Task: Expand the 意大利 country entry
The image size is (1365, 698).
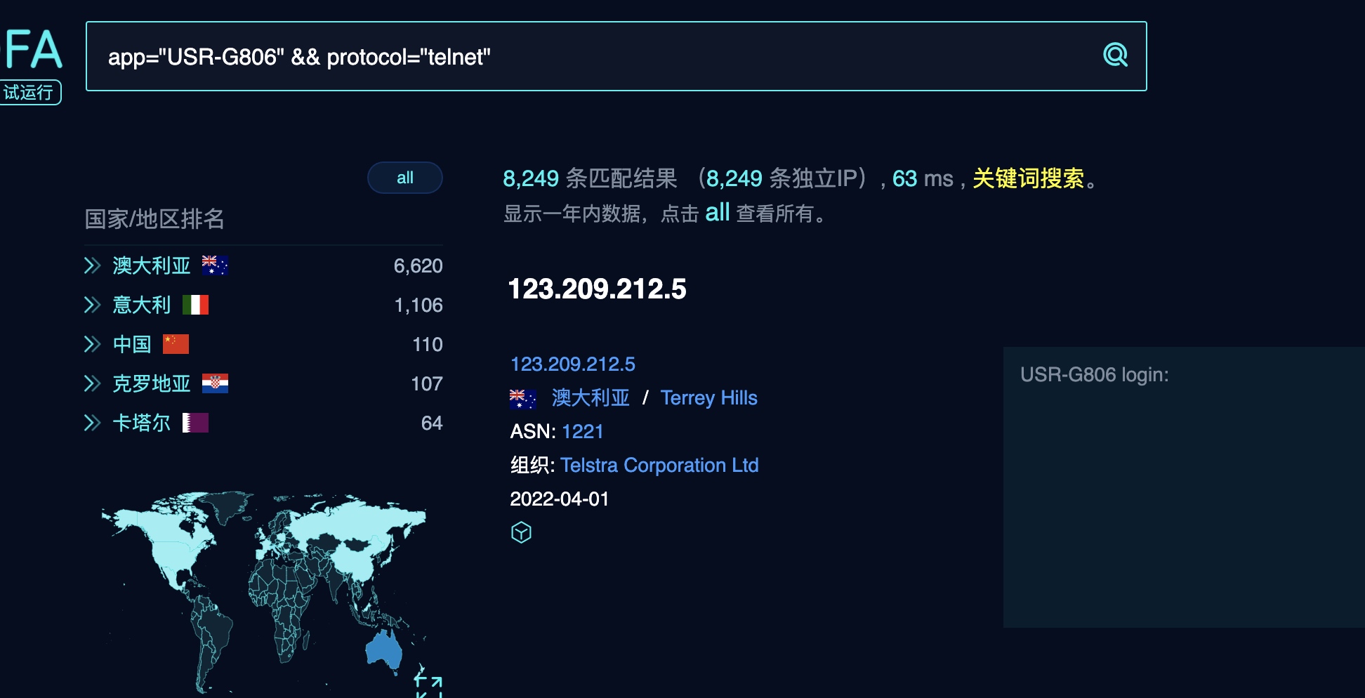Action: click(92, 305)
